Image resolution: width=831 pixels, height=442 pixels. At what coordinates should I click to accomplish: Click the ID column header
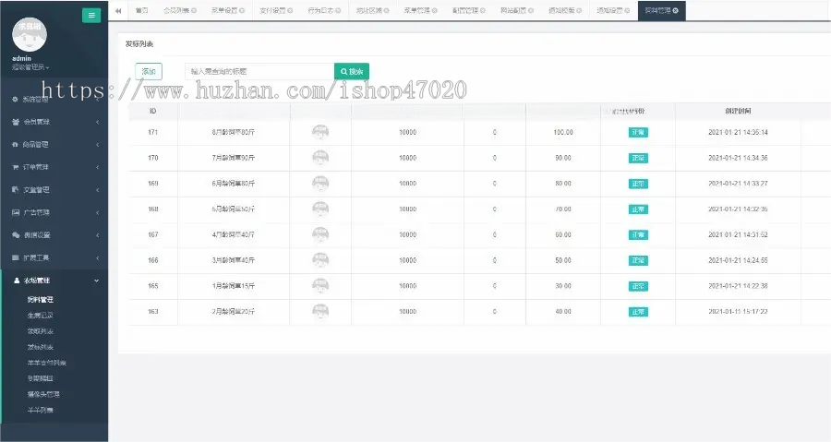pyautogui.click(x=153, y=111)
